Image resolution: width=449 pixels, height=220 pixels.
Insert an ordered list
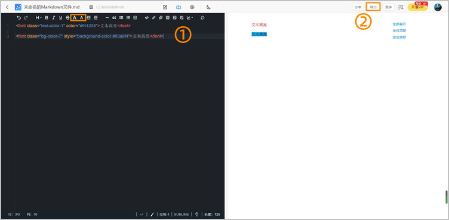point(128,18)
